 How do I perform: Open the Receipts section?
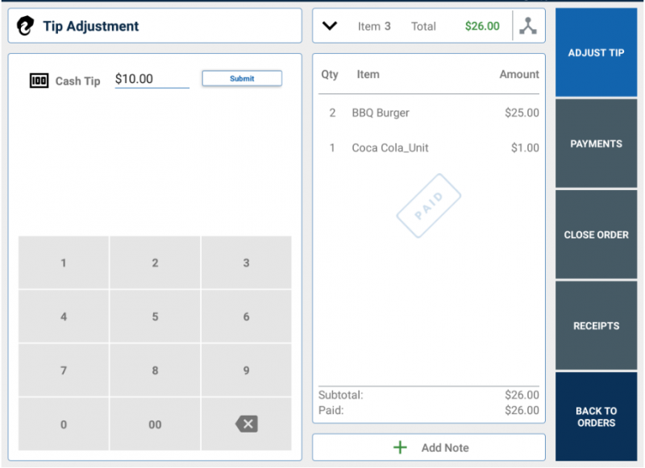tap(596, 325)
